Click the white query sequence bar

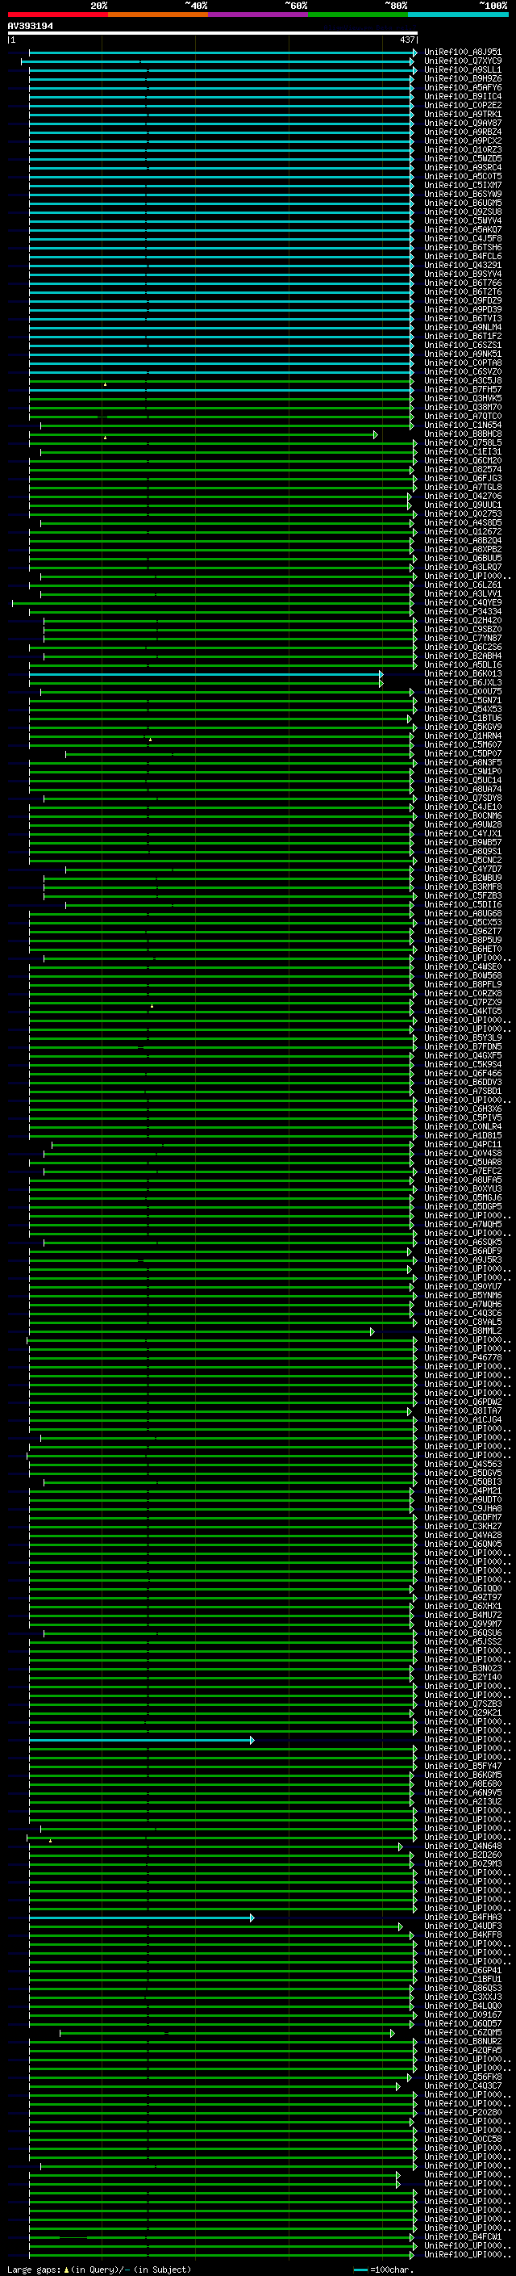point(213,32)
